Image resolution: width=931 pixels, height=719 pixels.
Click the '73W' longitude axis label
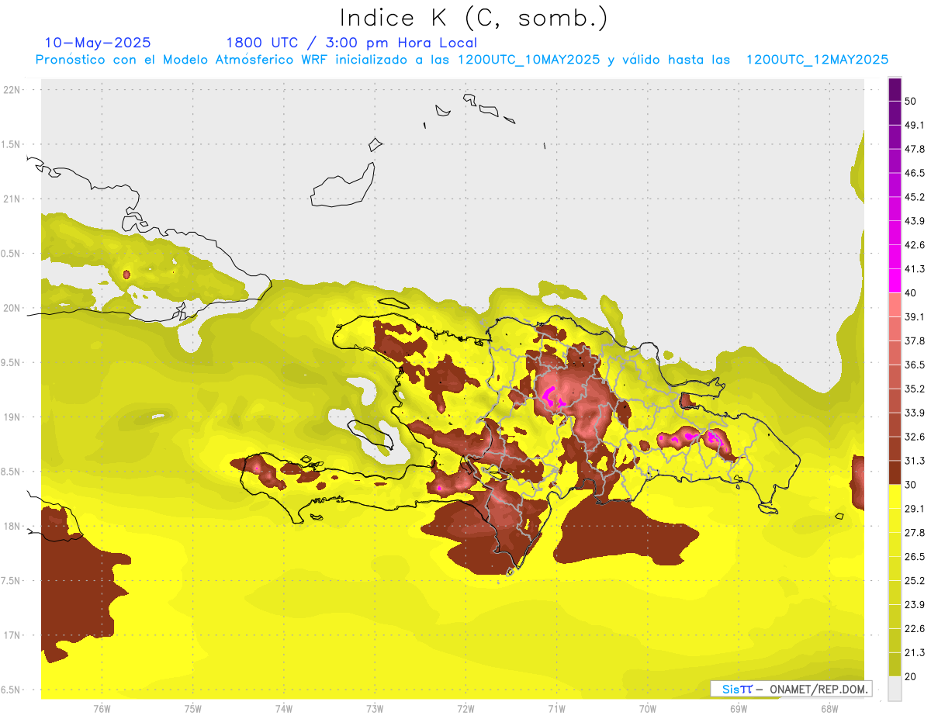375,708
